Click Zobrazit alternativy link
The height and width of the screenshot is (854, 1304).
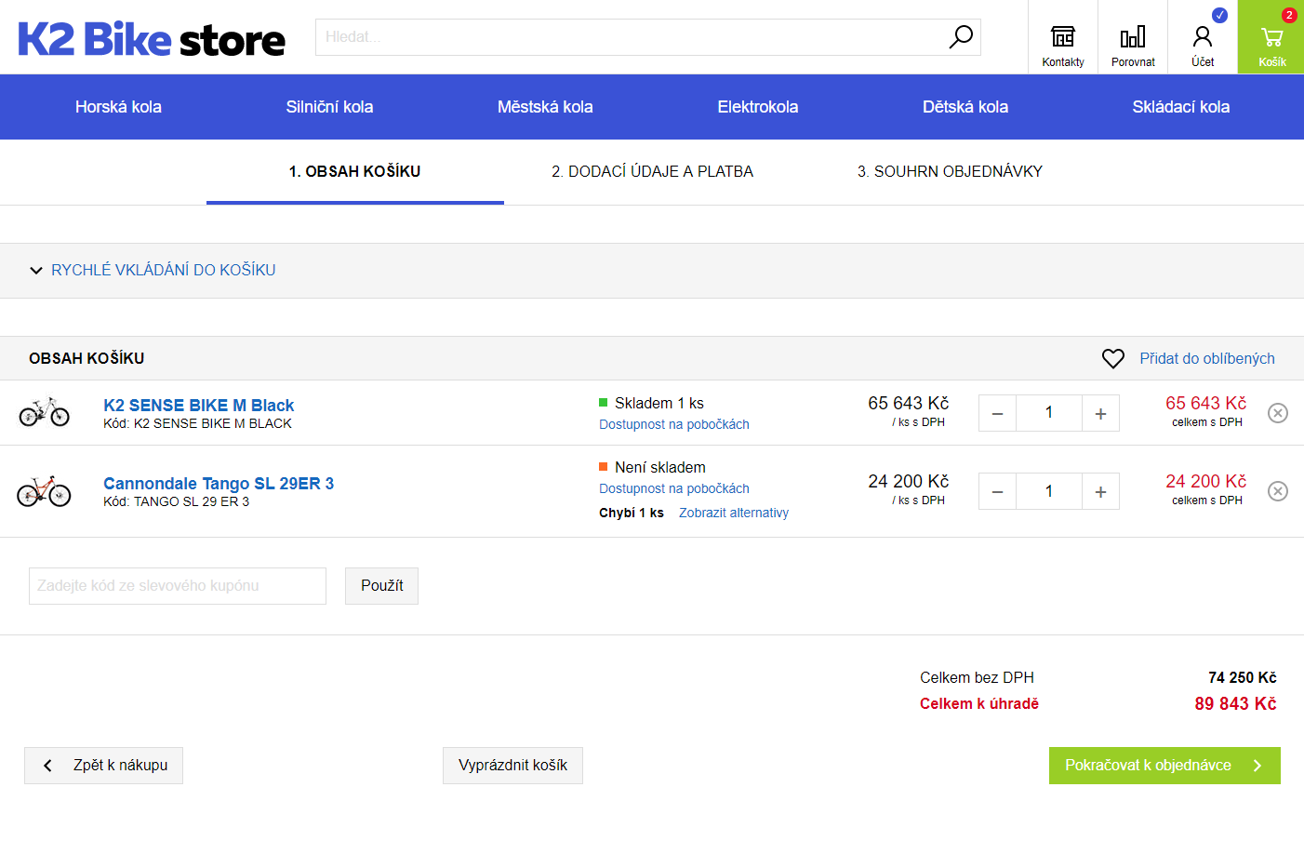733,513
